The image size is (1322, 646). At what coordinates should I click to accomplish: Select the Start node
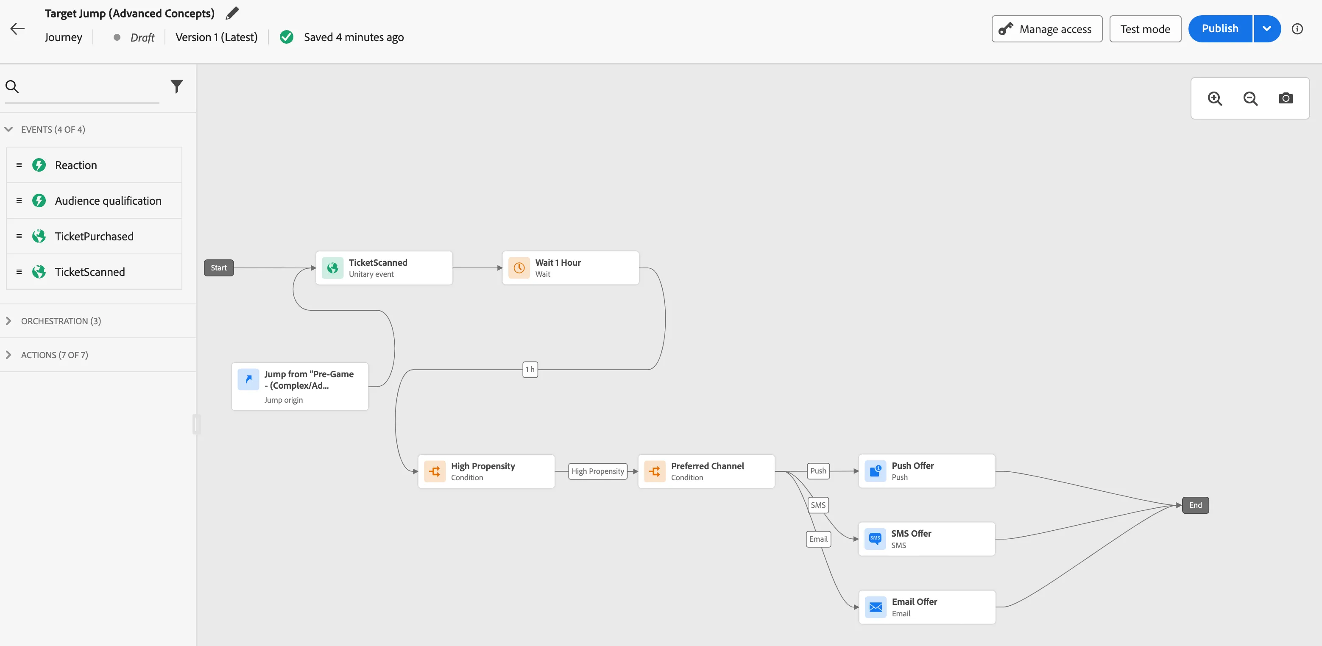pos(219,268)
